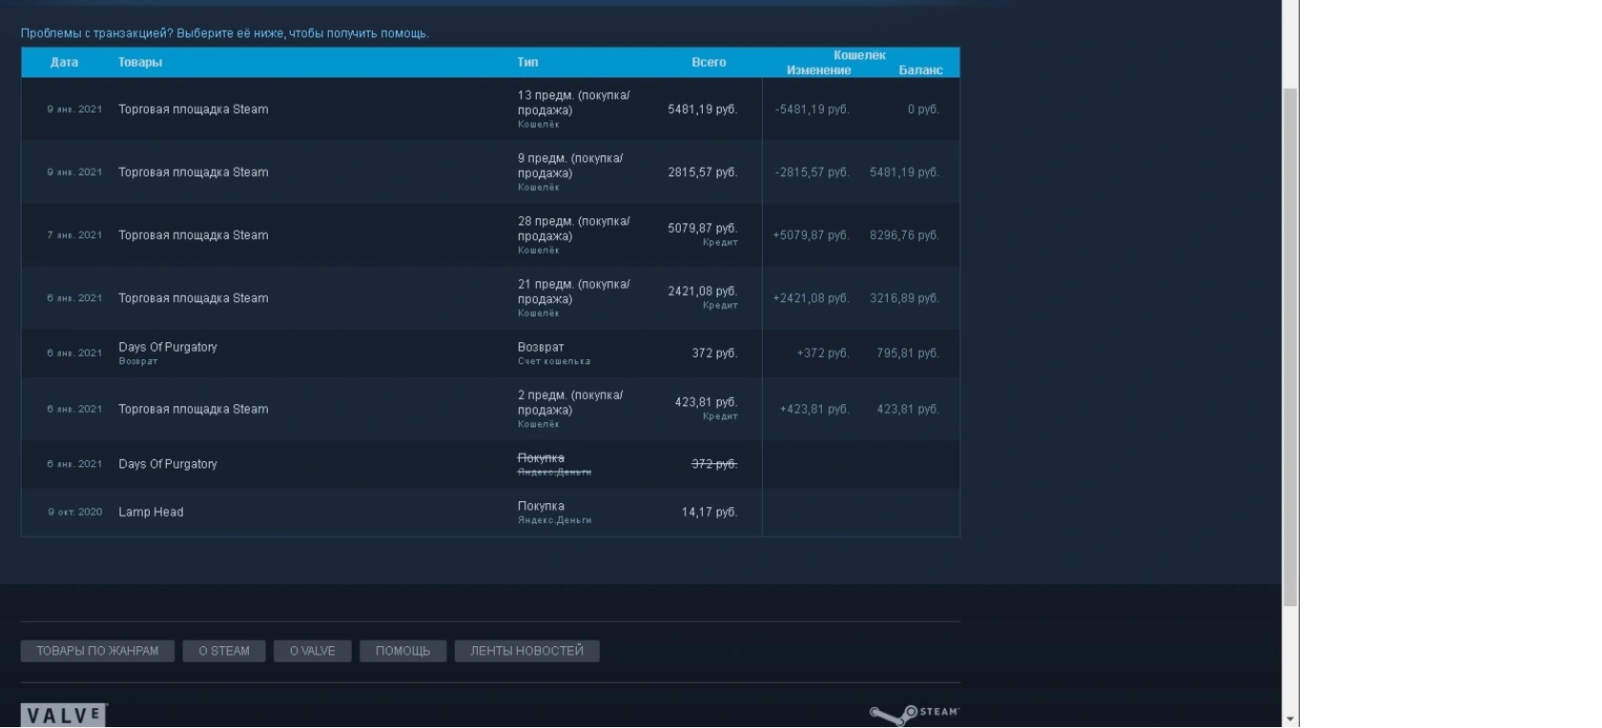
Task: Click the 0 руб. balance value
Action: (x=923, y=109)
